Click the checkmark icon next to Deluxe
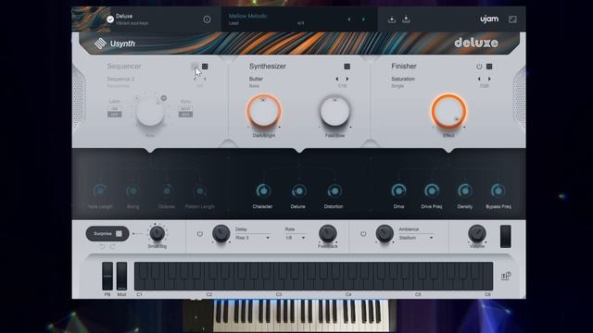 tap(110, 19)
